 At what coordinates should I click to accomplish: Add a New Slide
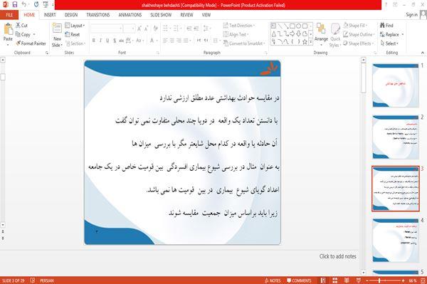click(57, 35)
